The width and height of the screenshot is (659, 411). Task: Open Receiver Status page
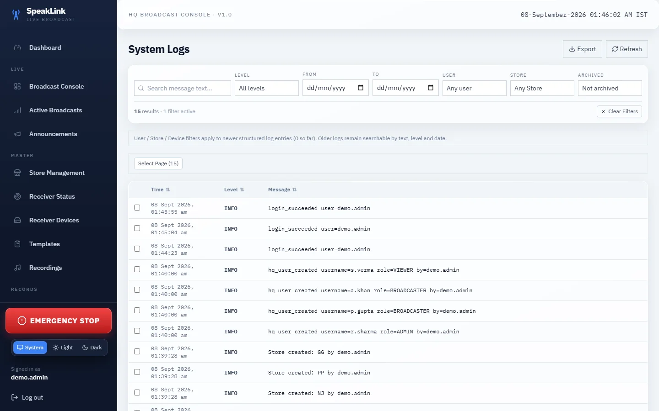click(59, 196)
